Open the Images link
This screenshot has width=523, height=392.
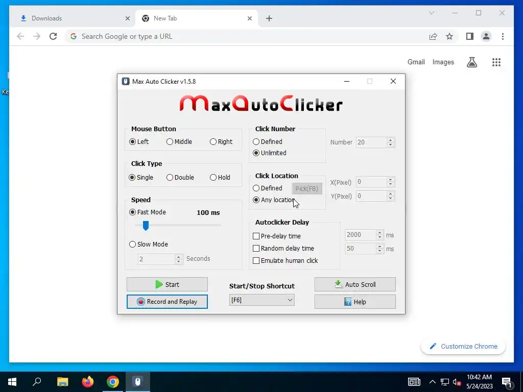point(443,62)
